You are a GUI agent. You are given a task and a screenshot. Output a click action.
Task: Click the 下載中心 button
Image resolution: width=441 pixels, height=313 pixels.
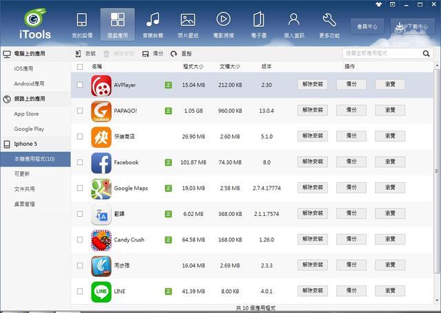pyautogui.click(x=413, y=27)
